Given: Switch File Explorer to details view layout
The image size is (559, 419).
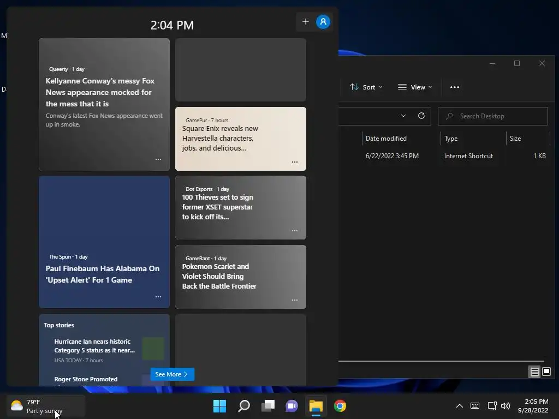Looking at the screenshot, I should [x=534, y=372].
